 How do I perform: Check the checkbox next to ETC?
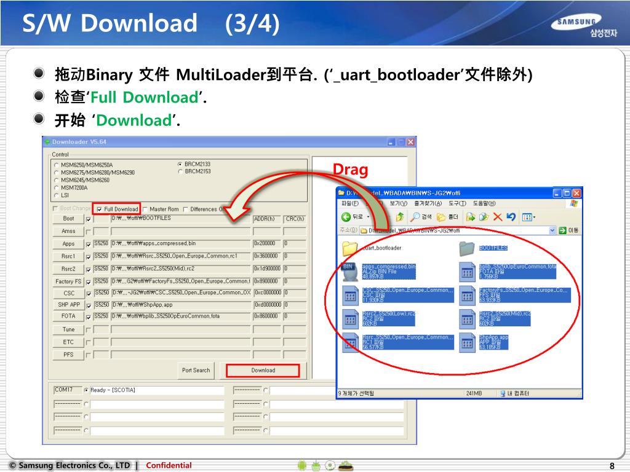(89, 342)
